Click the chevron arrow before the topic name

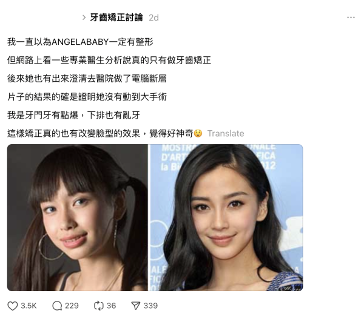click(84, 18)
